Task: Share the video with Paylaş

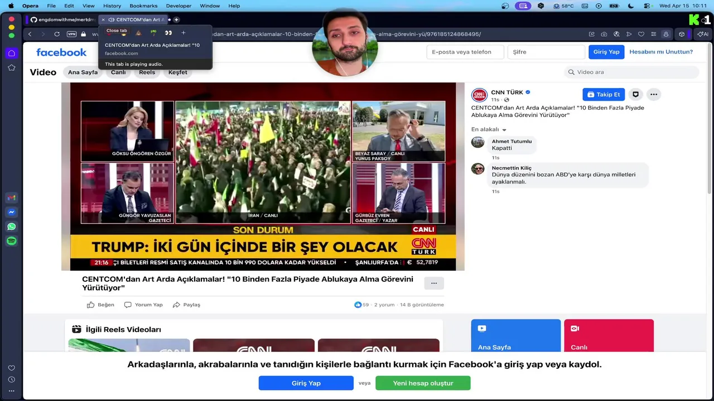Action: (x=186, y=305)
